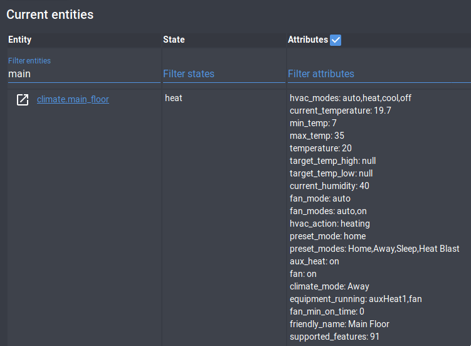This screenshot has height=346, width=471.
Task: Click the supported_features 91 attribute
Action: pos(334,337)
